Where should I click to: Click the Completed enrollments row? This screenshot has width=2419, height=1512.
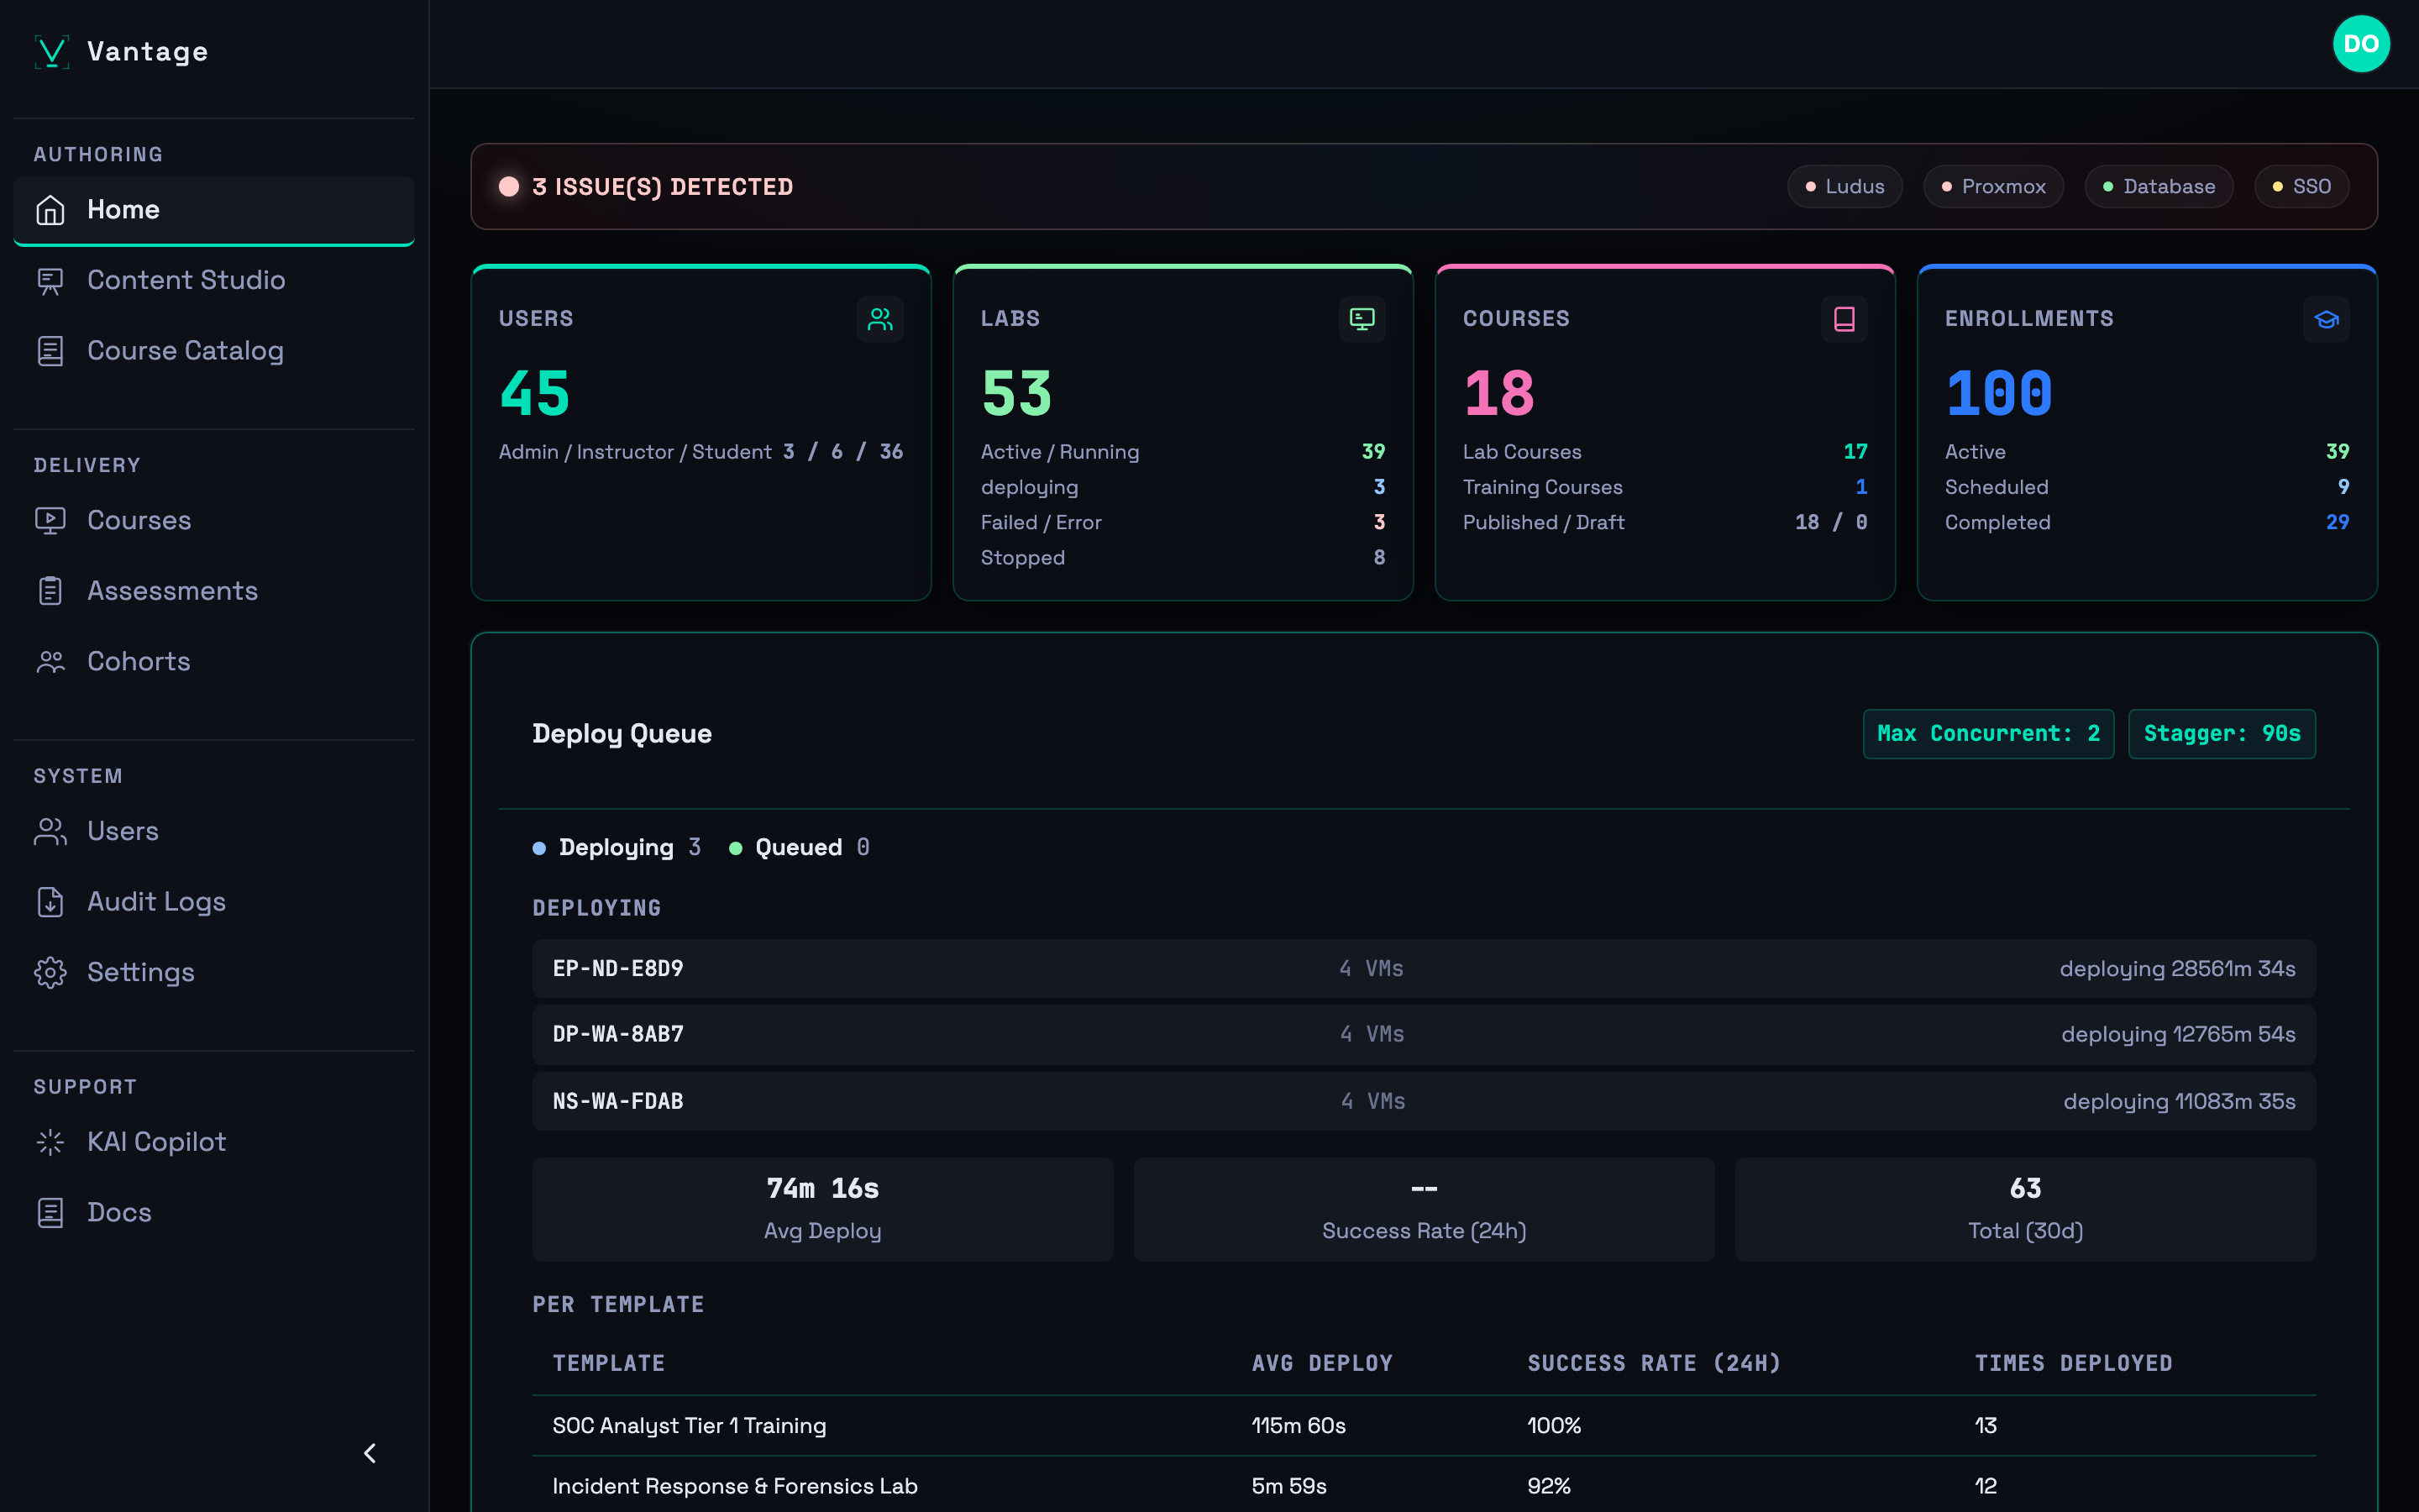(x=2147, y=522)
